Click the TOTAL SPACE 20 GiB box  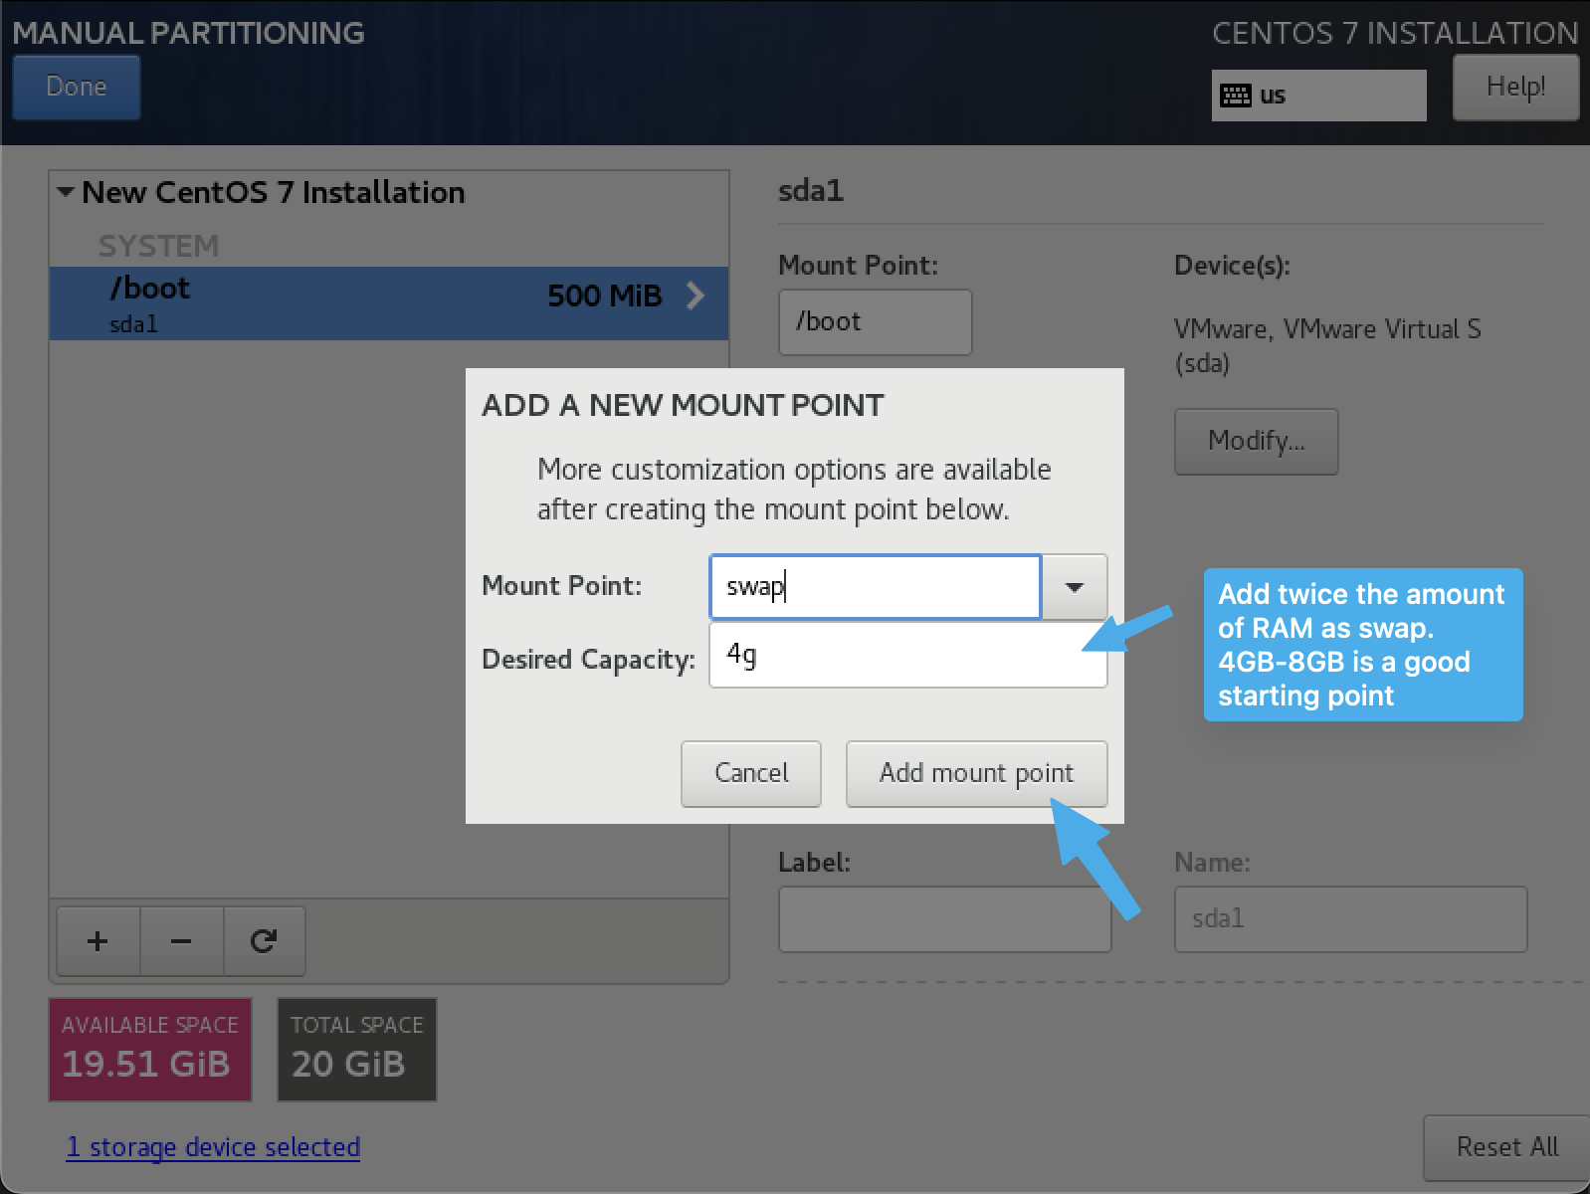pos(357,1050)
